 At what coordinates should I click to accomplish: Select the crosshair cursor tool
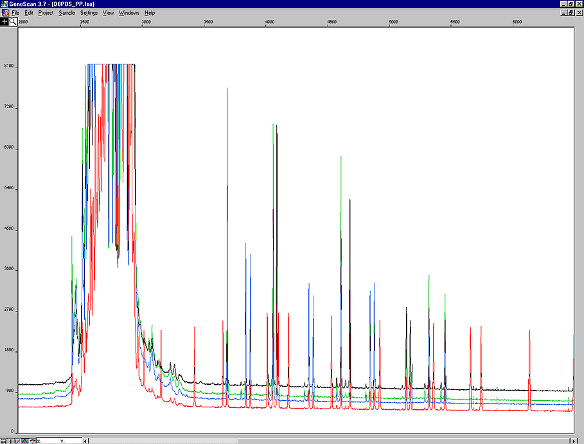pyautogui.click(x=4, y=21)
